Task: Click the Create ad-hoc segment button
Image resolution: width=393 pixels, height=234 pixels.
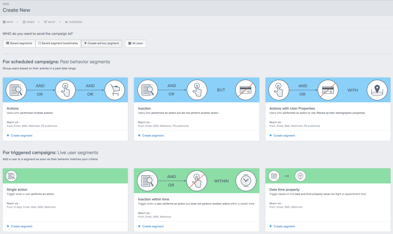Action: point(101,43)
